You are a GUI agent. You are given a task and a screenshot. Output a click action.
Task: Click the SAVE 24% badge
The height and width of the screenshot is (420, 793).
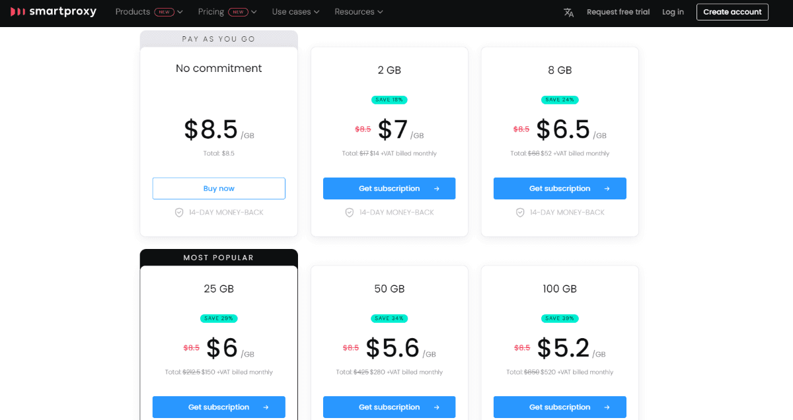point(560,100)
